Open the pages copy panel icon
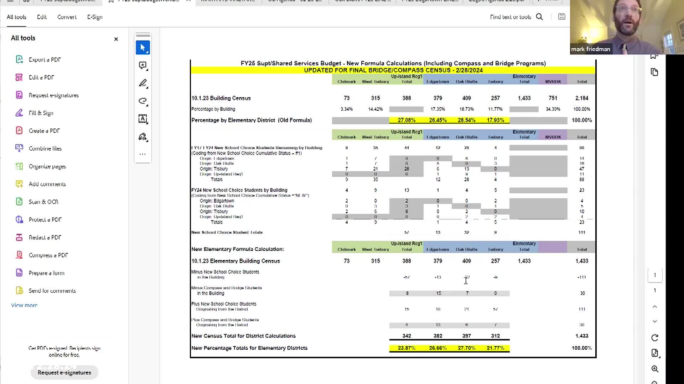The height and width of the screenshot is (384, 684). point(654,72)
